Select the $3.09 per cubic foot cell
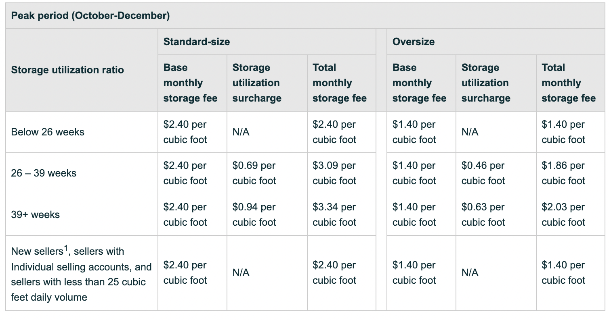 tap(334, 173)
